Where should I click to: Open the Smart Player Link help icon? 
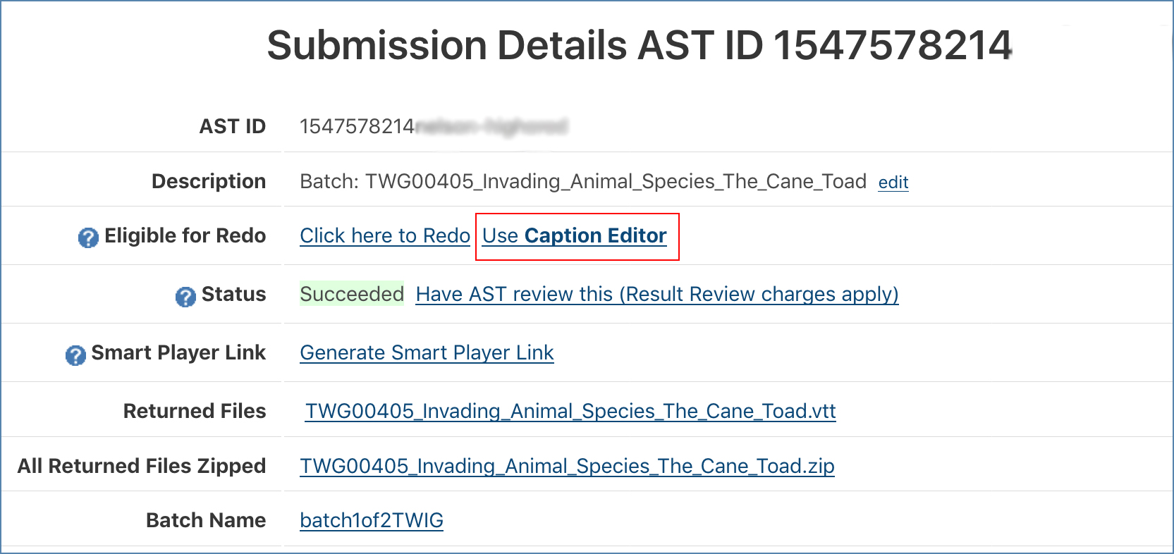point(75,355)
